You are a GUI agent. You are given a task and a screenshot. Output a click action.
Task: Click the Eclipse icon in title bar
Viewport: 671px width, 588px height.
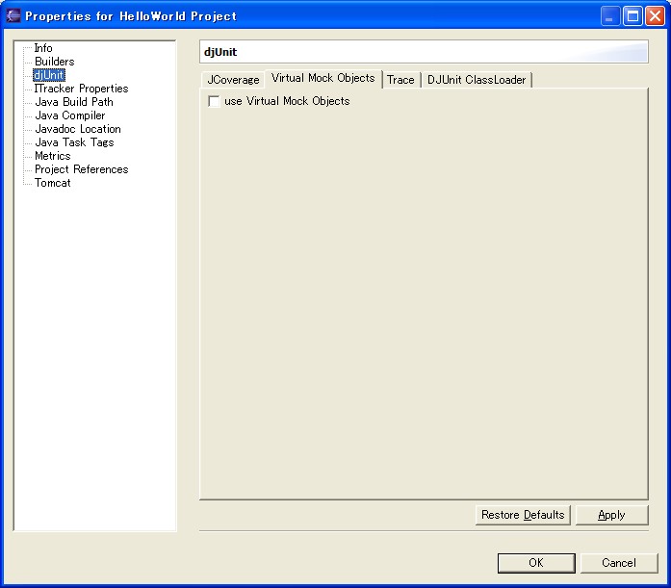[13, 15]
